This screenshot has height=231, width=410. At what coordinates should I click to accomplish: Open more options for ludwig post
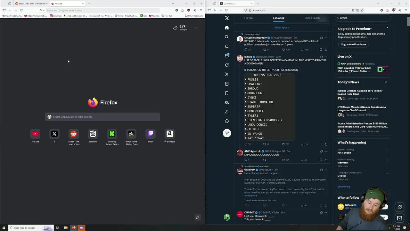coord(326,57)
